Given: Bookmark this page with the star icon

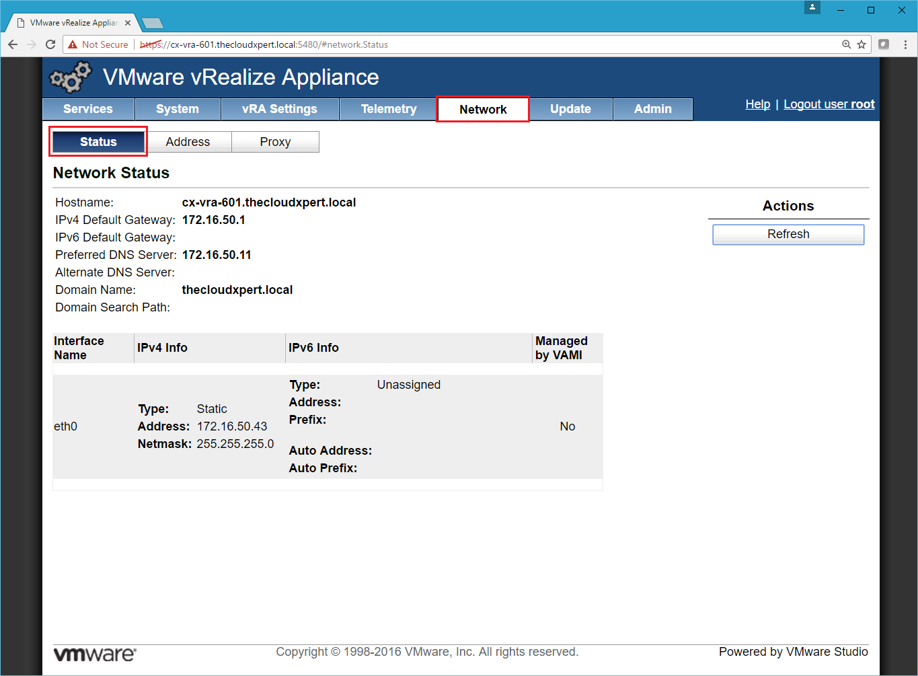Looking at the screenshot, I should (x=862, y=44).
